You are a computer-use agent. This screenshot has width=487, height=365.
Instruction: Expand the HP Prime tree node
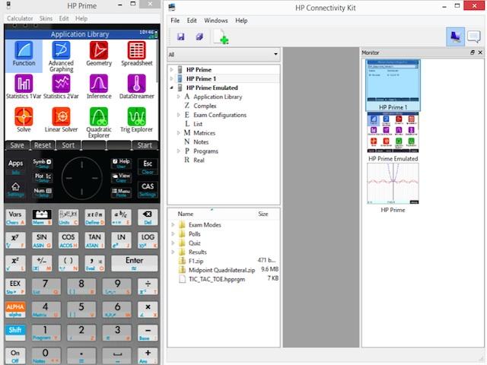click(172, 70)
